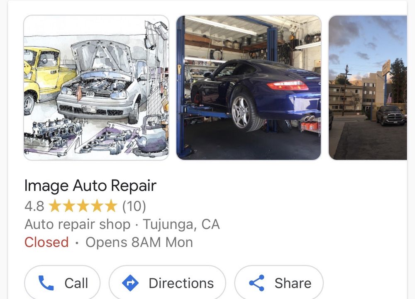
Task: View the ten reviews count
Action: click(x=134, y=206)
